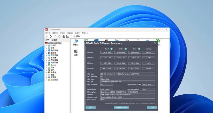Screen dimensions: 213x113
Task: Click the Close button in benchmark dialog
Action: (152, 108)
